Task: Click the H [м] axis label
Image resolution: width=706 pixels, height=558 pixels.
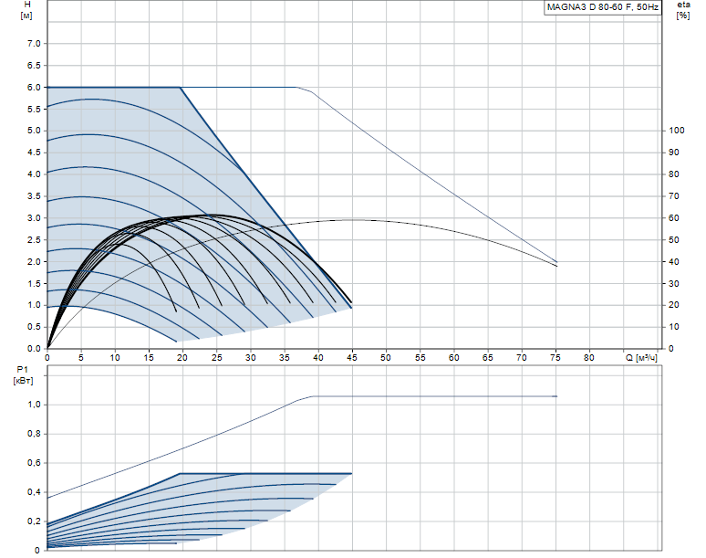Action: point(26,10)
